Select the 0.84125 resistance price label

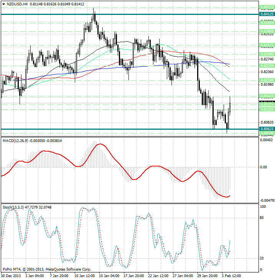tap(267, 14)
